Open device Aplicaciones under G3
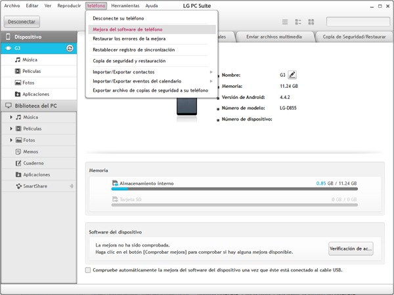Image resolution: width=394 pixels, height=295 pixels. coord(35,94)
